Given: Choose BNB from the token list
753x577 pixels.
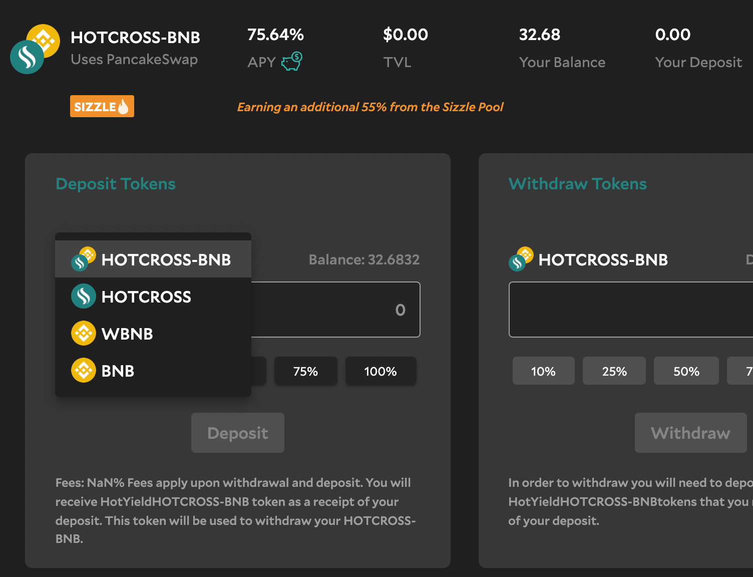Looking at the screenshot, I should (153, 370).
